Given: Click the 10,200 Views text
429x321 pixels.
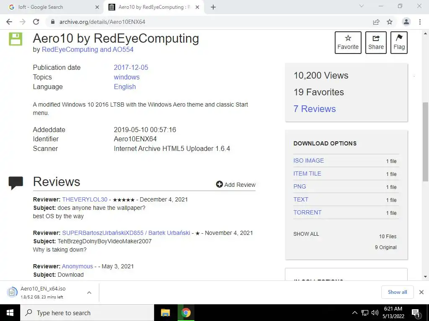Looking at the screenshot, I should click(321, 75).
